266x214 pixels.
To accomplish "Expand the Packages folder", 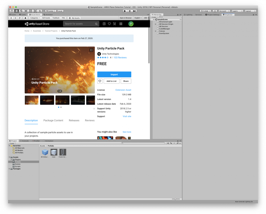I will pos(10,169).
